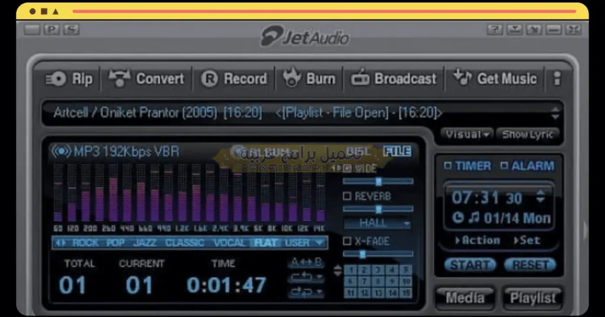Click the track title scroll arrows
Image resolution: width=605 pixels, height=317 pixels.
point(555,113)
